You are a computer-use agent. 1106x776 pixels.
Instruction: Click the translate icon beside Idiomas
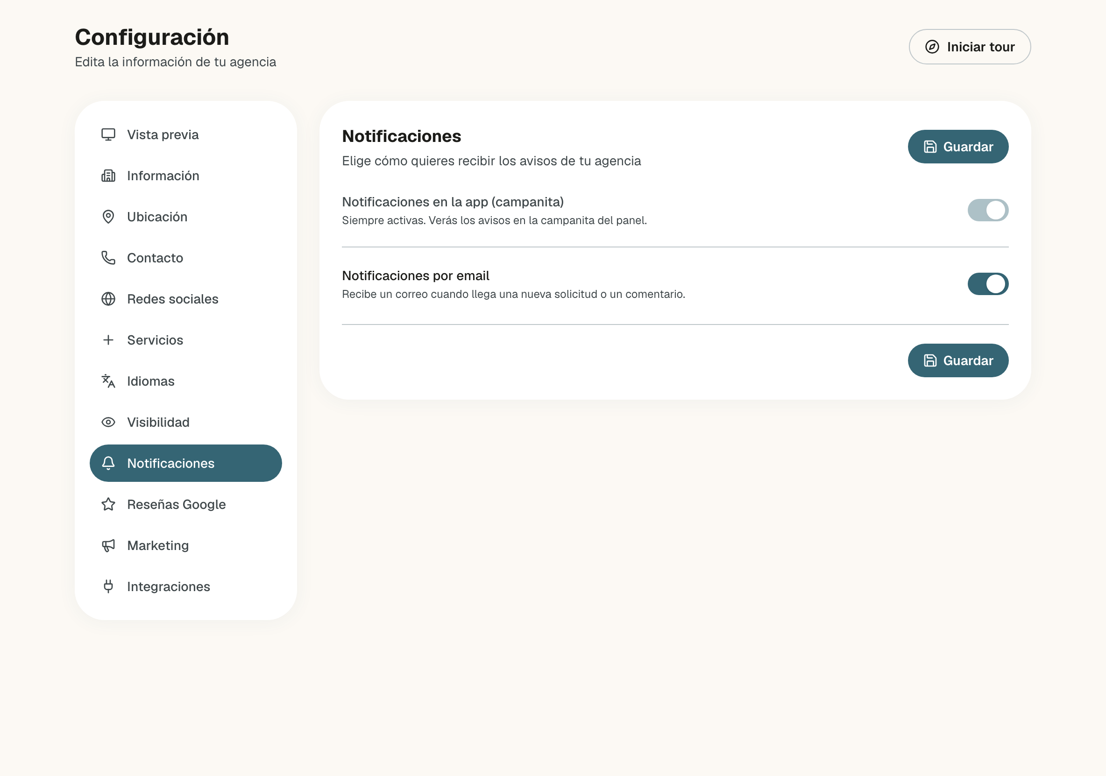[108, 381]
